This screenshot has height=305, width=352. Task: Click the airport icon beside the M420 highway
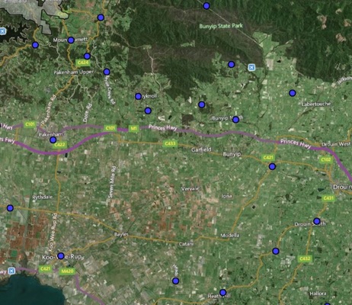click(x=11, y=271)
